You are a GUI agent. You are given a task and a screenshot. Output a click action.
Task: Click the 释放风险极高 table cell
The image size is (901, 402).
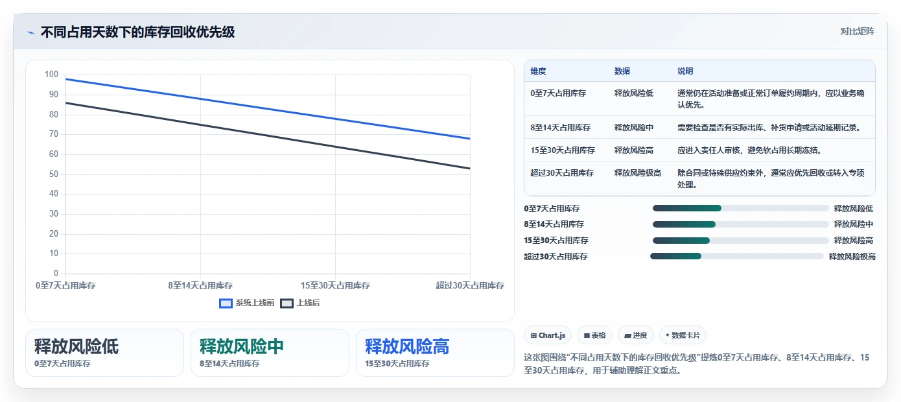pos(638,173)
